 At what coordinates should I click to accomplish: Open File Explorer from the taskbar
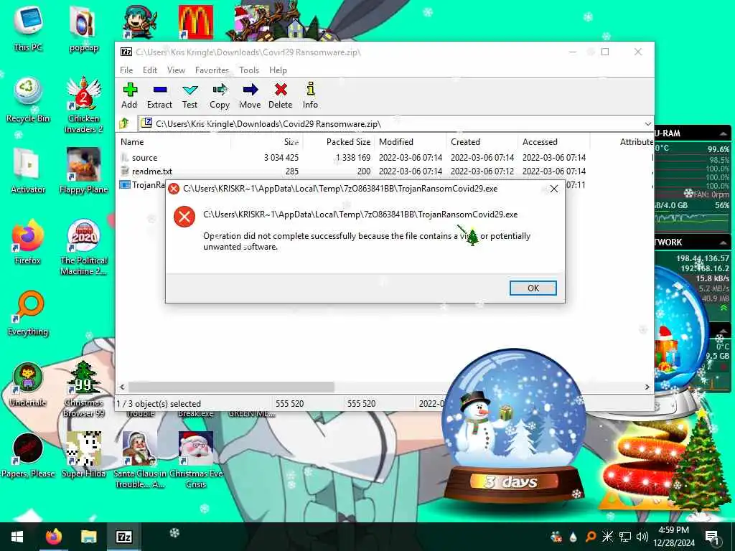point(88,537)
